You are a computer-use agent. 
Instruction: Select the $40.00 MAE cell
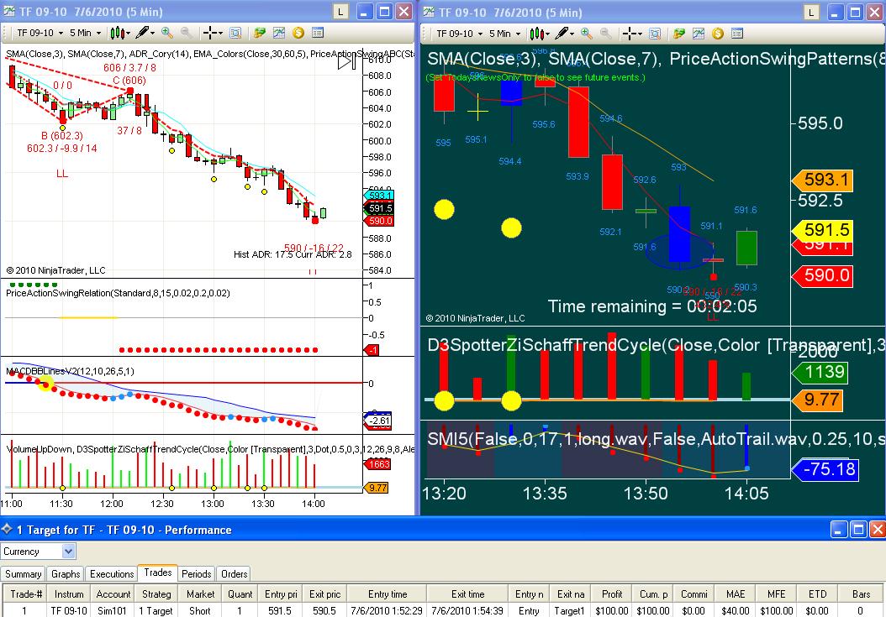[736, 610]
